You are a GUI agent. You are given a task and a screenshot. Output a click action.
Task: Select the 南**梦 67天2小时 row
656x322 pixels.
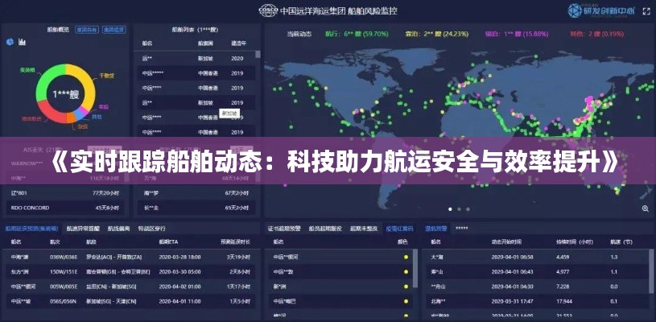coord(196,193)
